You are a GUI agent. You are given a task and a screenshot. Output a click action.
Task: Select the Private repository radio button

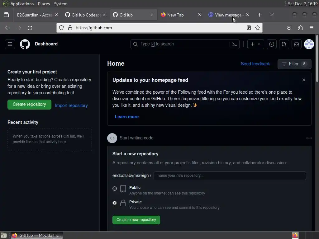click(x=115, y=203)
